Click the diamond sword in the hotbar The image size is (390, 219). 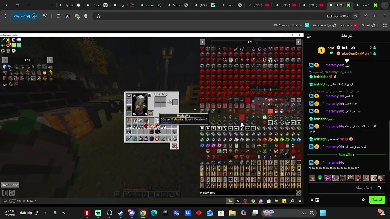[x=129, y=139]
